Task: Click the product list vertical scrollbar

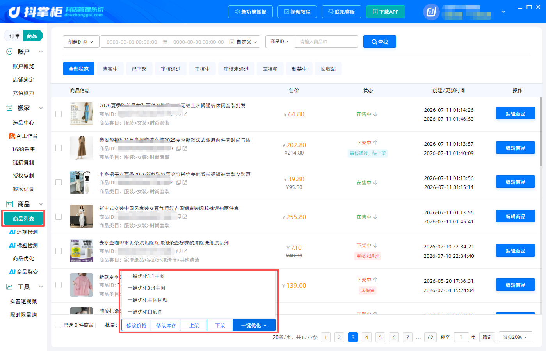Action: click(541, 132)
